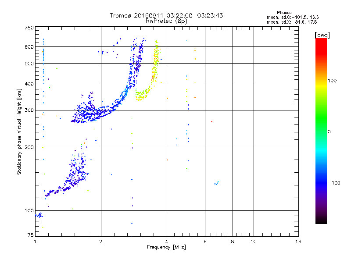Click the subtitle 'RwPretec (8p)'

(166, 21)
